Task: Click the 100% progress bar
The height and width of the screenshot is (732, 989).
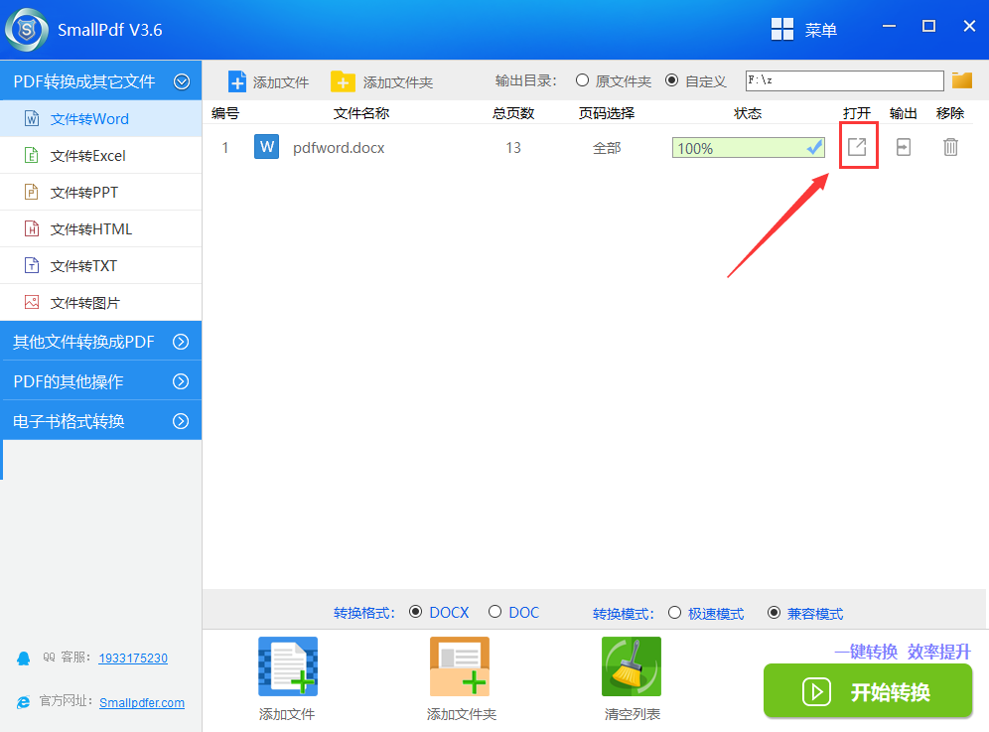Action: [749, 148]
